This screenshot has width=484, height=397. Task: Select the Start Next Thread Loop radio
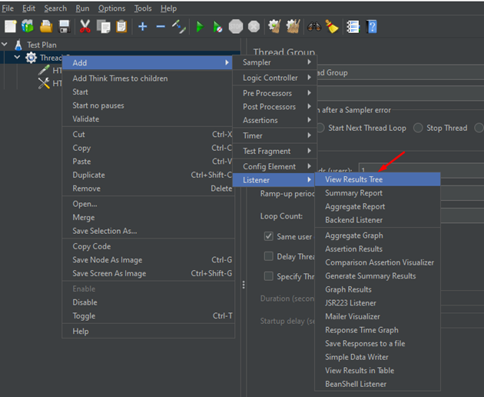coord(320,128)
